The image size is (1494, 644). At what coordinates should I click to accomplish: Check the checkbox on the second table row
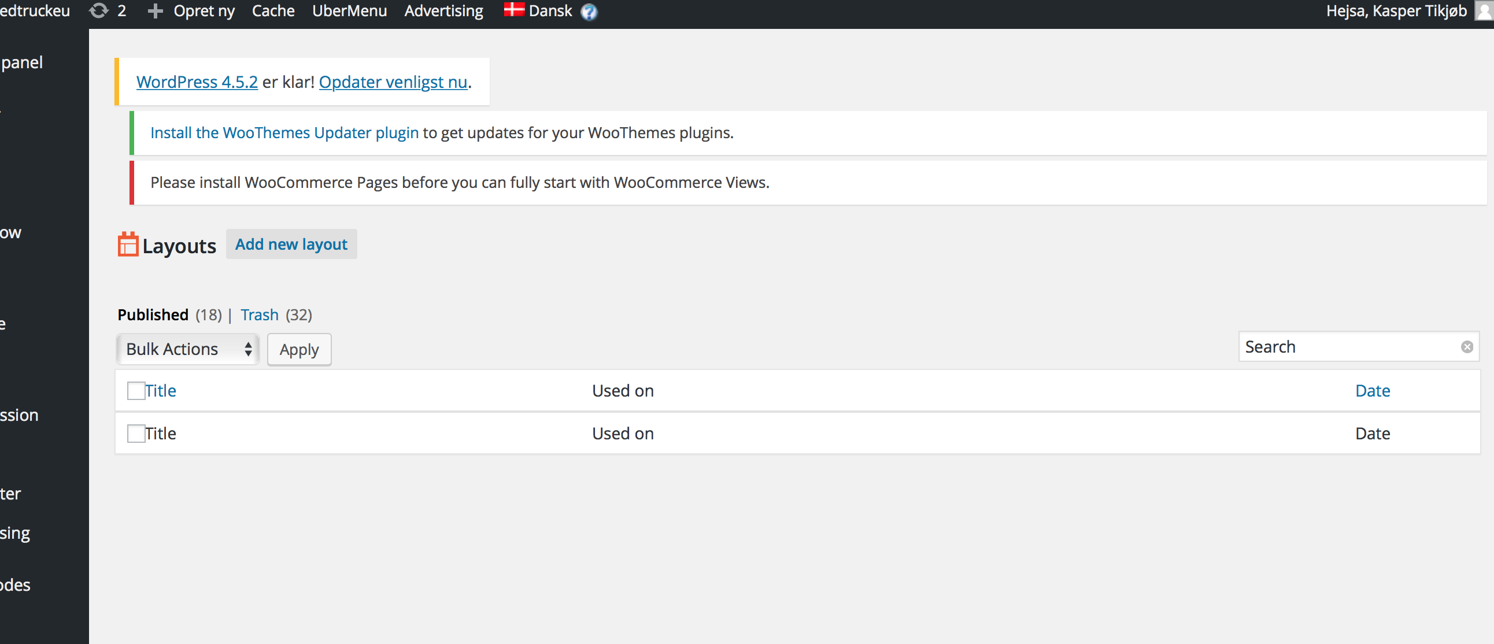click(x=136, y=433)
